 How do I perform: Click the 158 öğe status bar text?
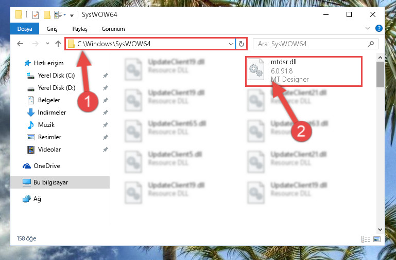click(x=26, y=238)
